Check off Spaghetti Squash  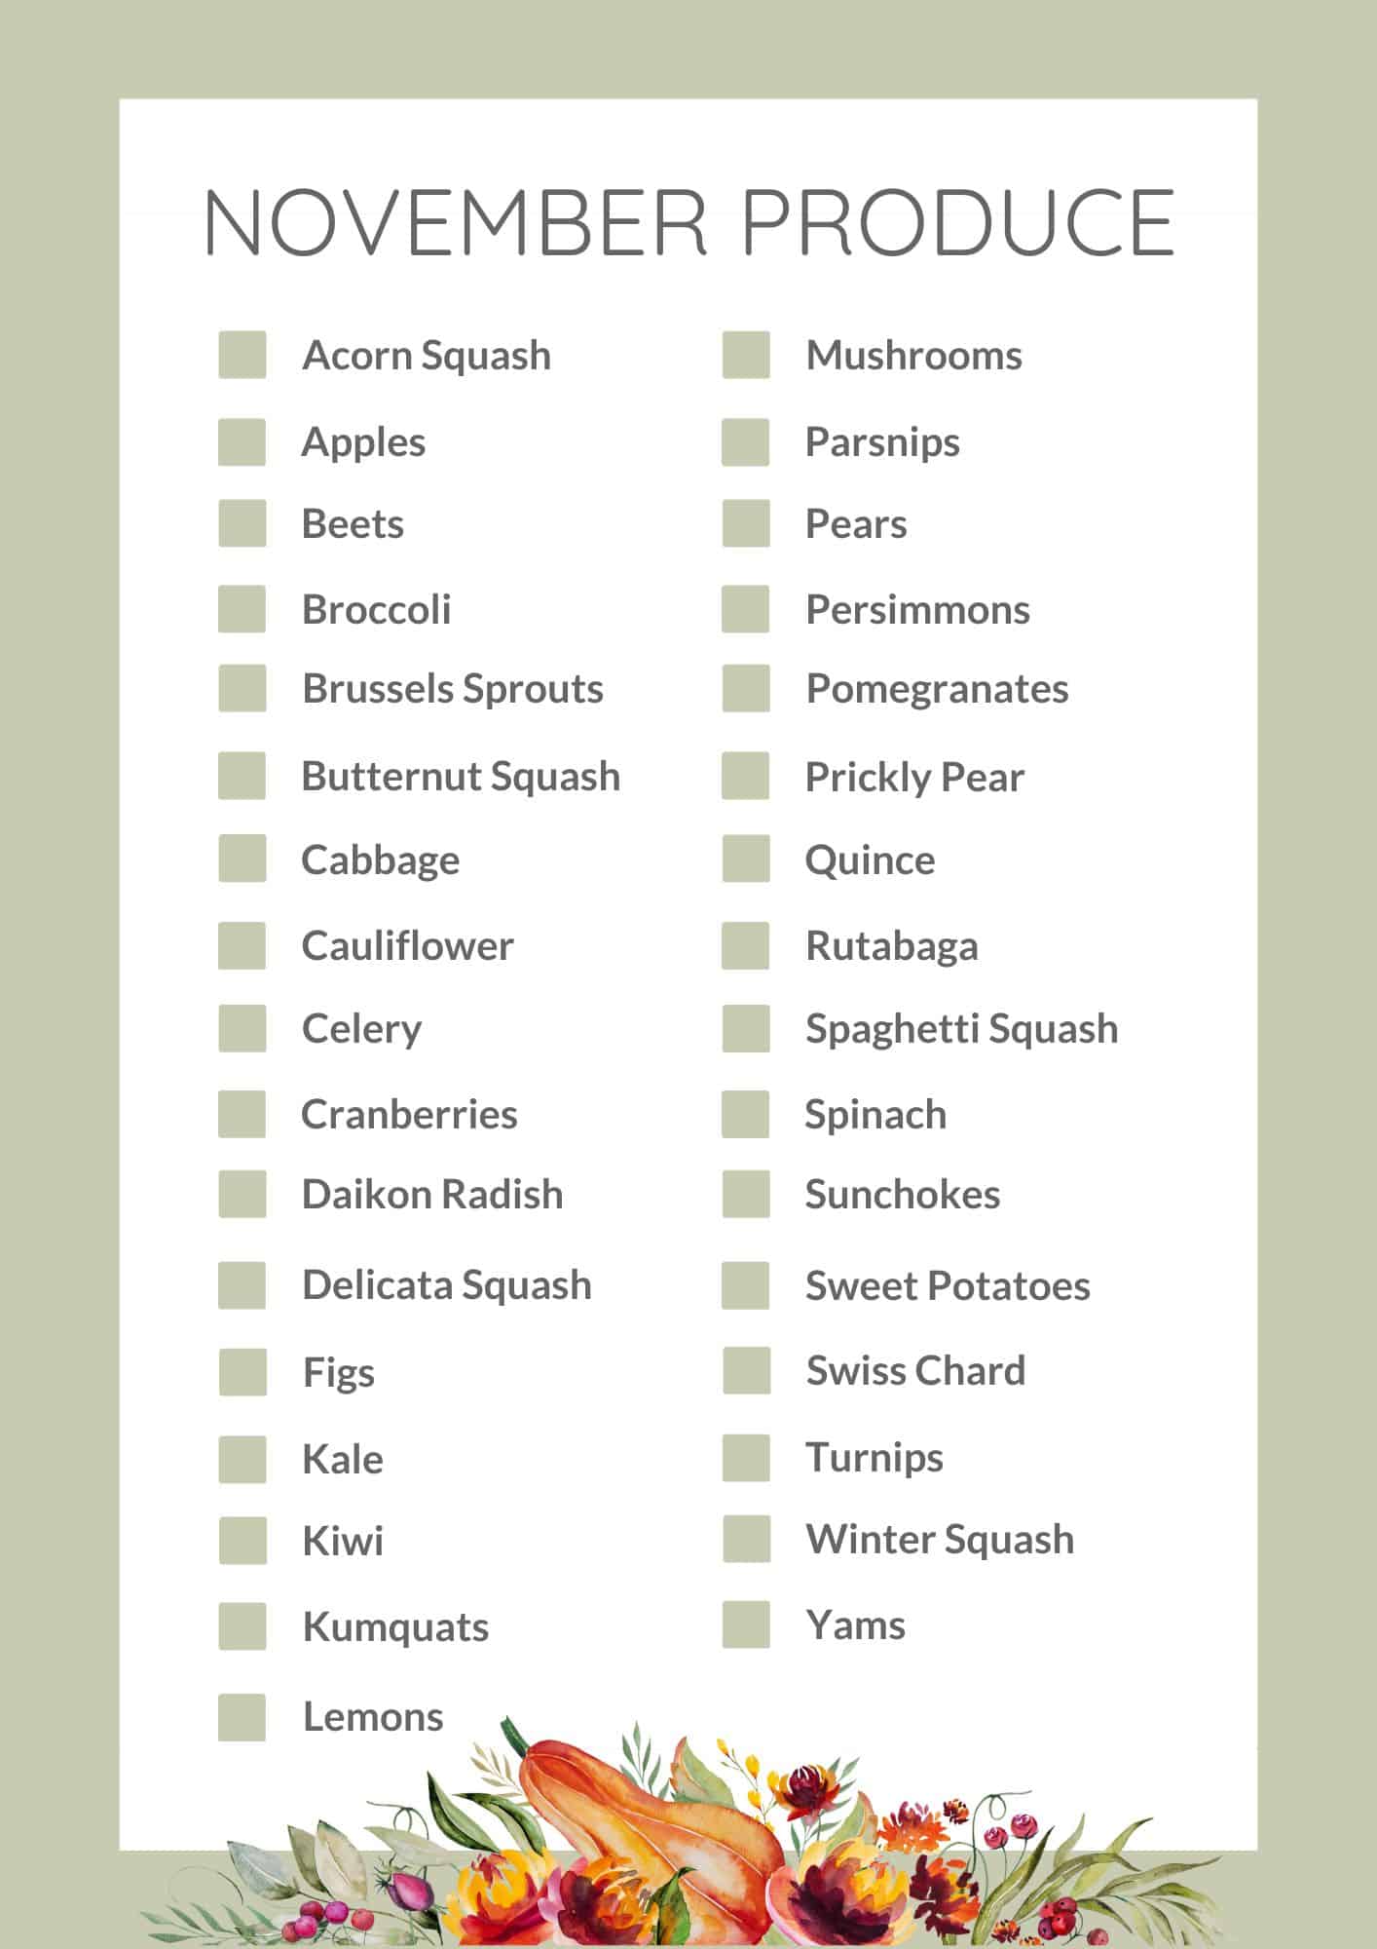[x=746, y=1029]
